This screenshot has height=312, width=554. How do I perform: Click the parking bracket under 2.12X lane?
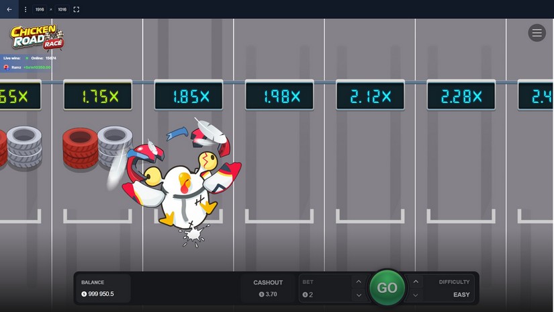click(x=370, y=216)
